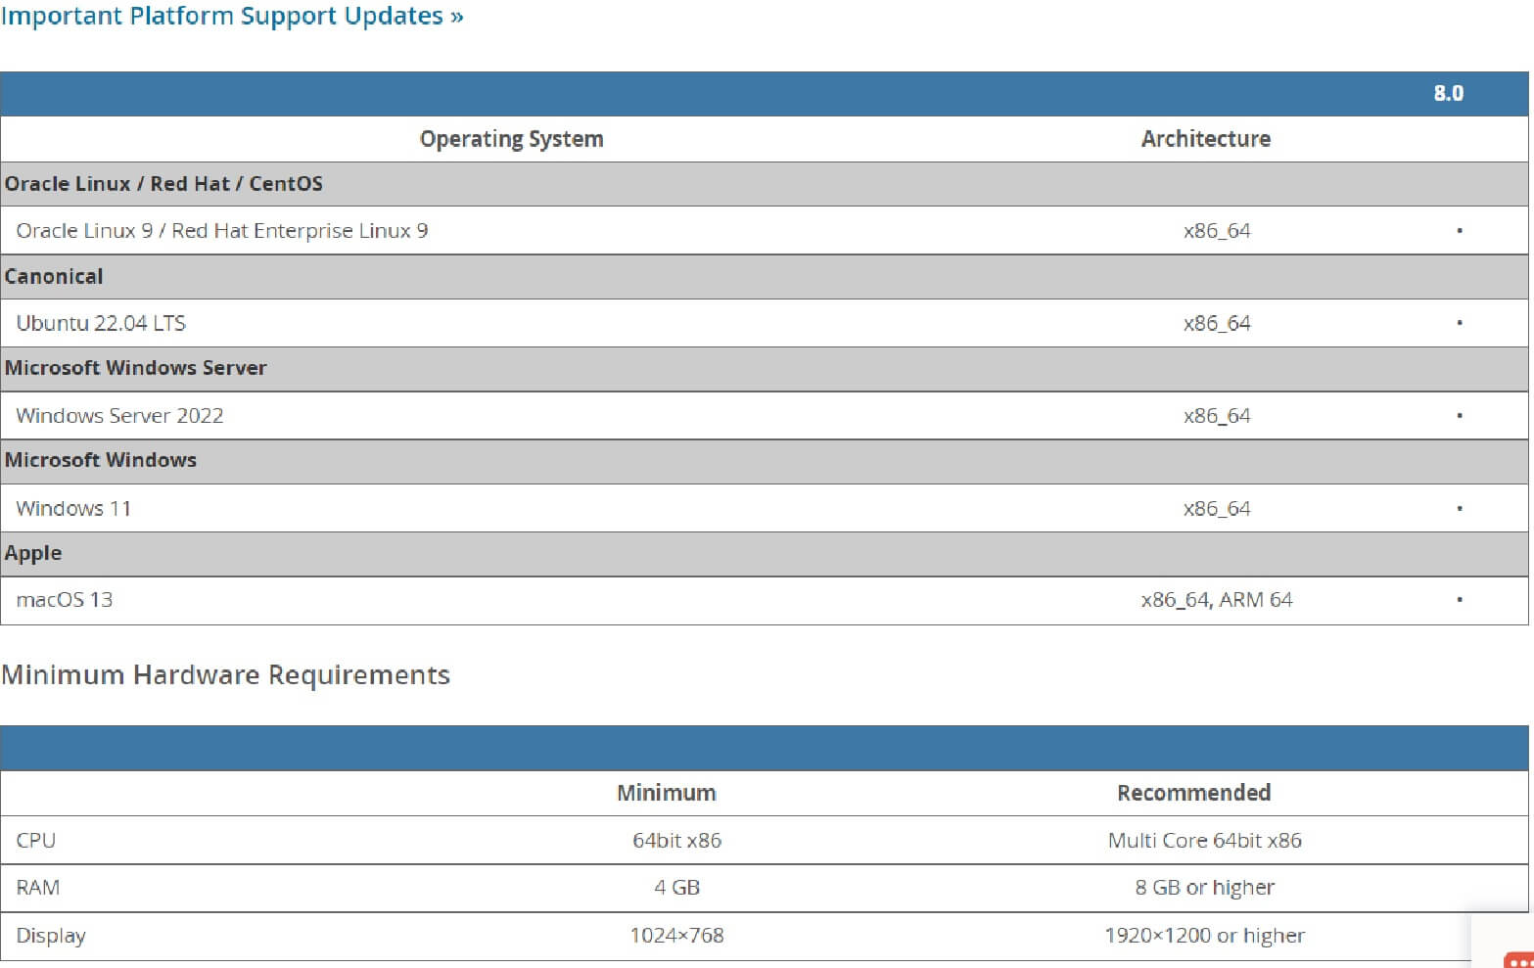Click the 8 GB or higher value
This screenshot has width=1534, height=968.
coord(1205,888)
